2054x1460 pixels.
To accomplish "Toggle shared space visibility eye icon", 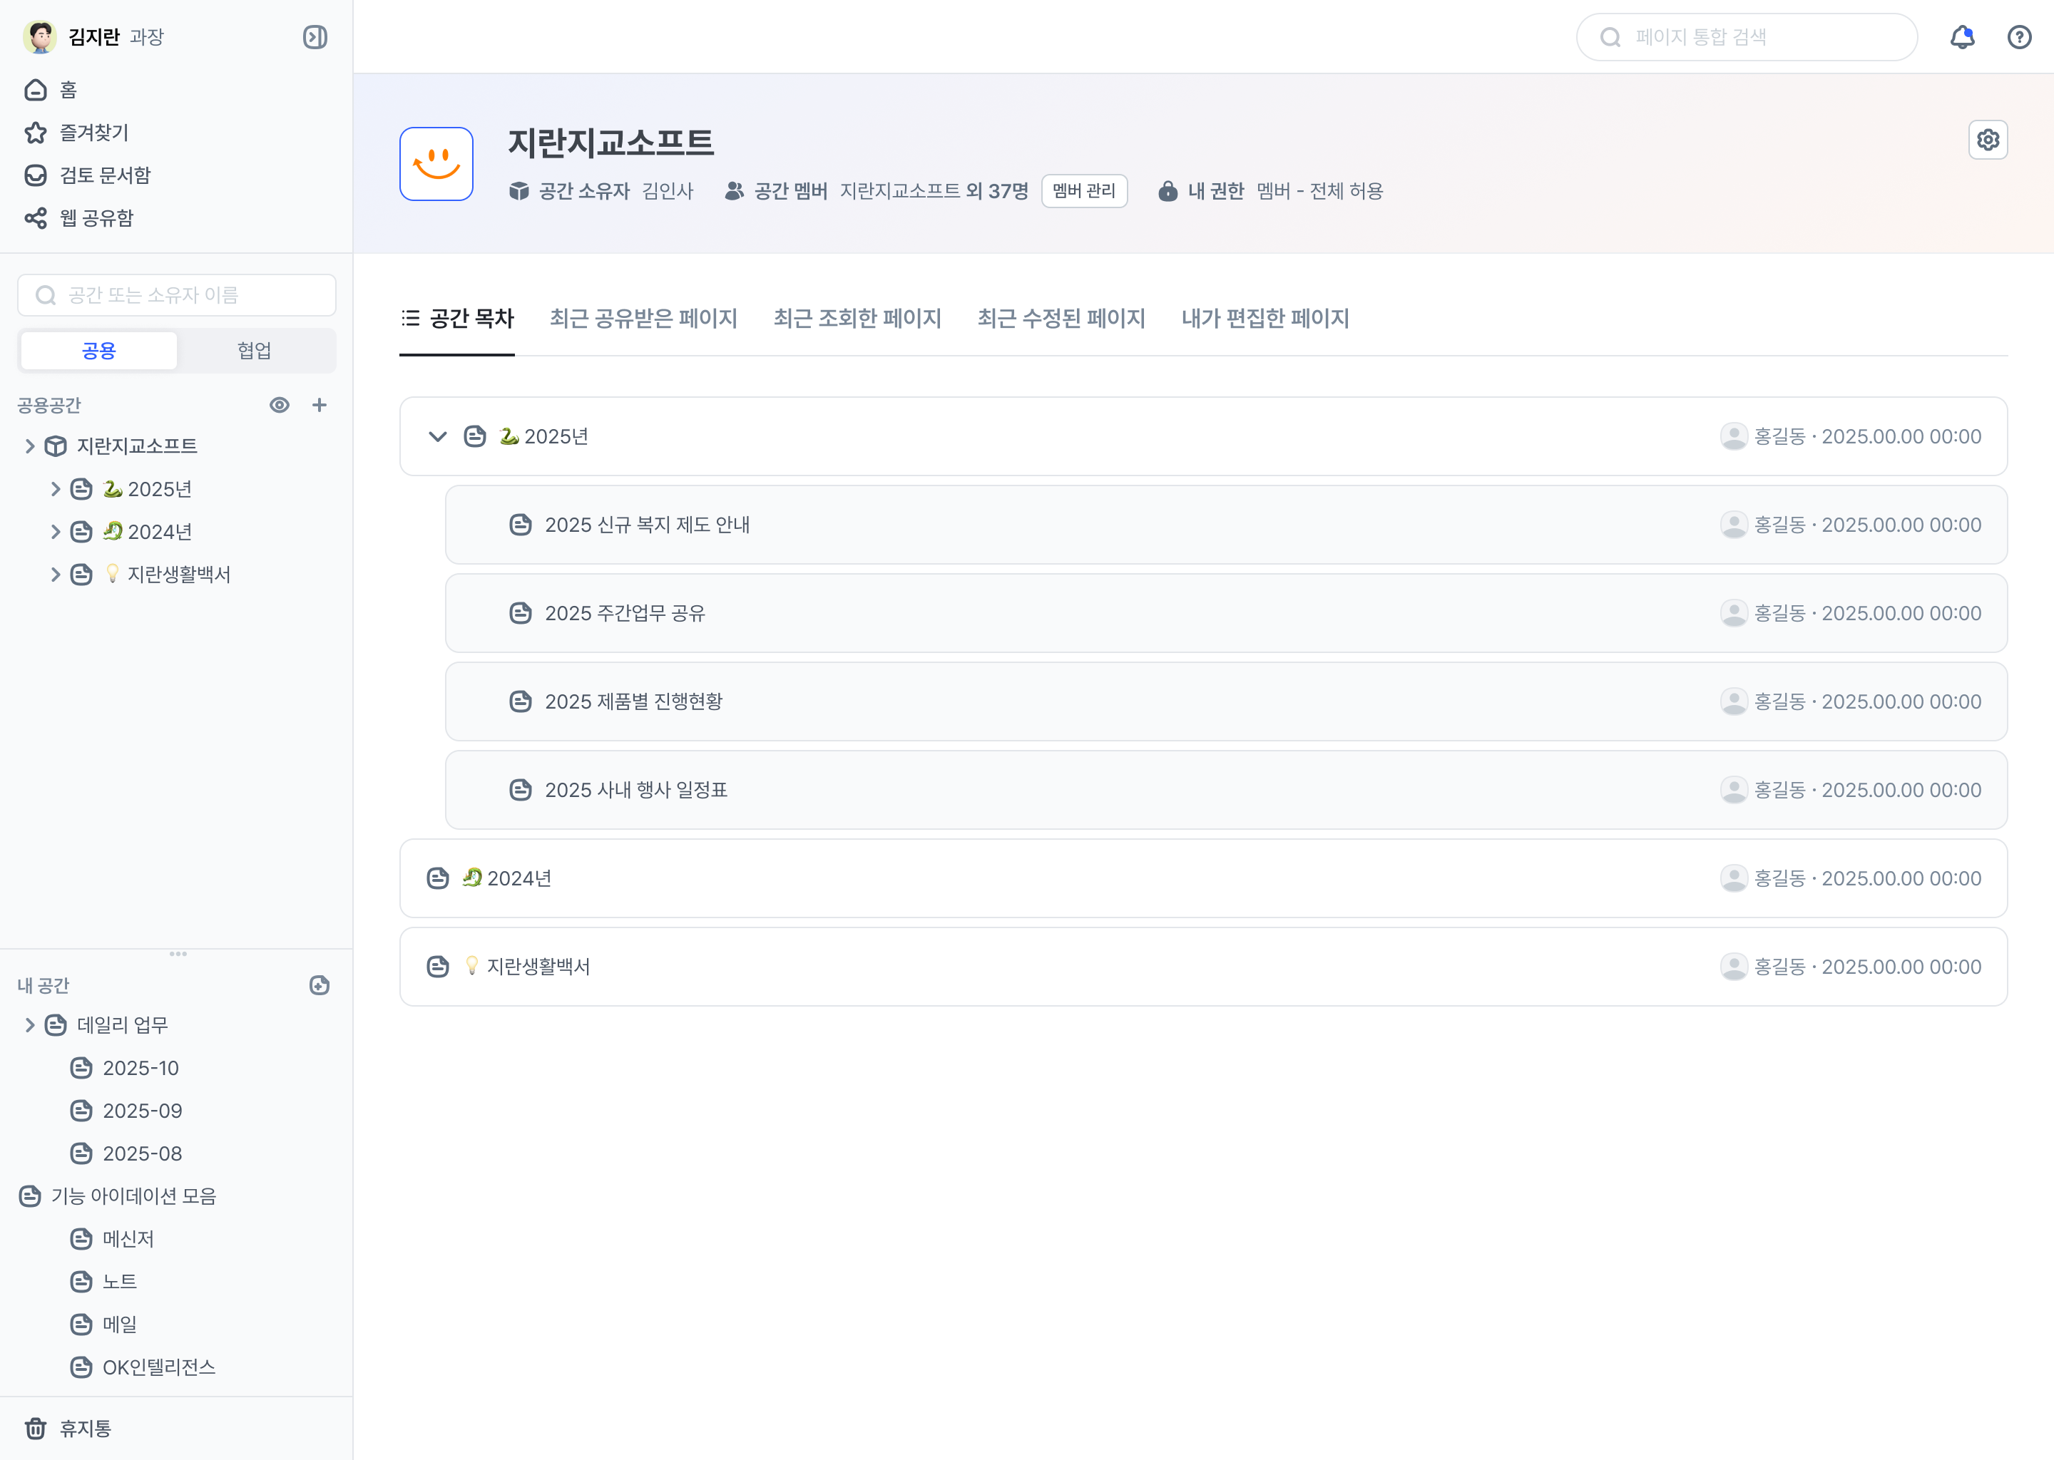I will [280, 406].
